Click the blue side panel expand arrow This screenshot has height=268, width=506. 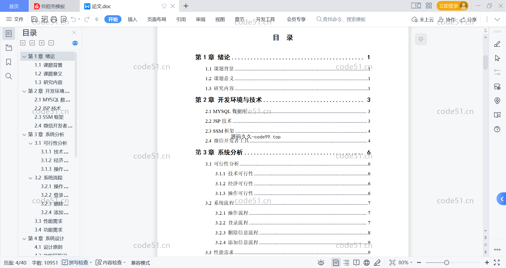[x=502, y=199]
